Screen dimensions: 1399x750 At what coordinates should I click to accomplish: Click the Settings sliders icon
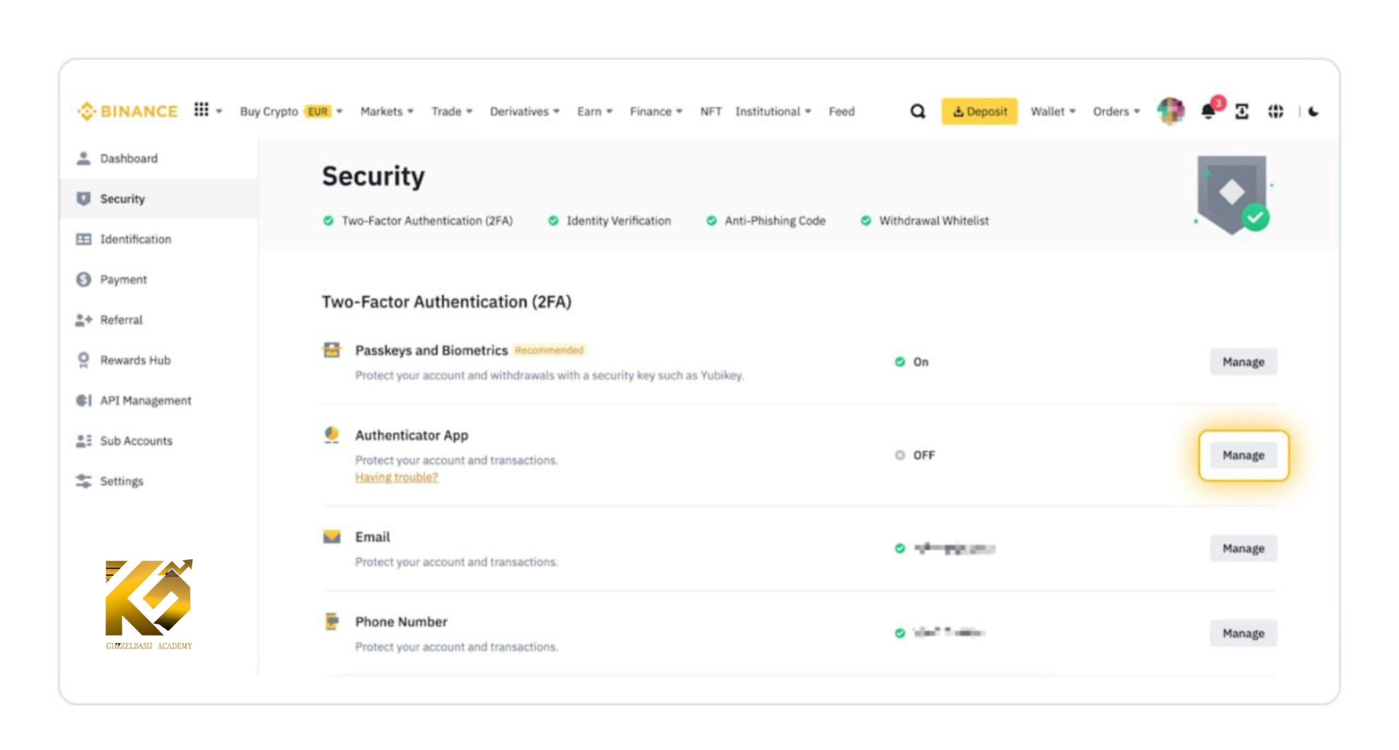tap(84, 481)
